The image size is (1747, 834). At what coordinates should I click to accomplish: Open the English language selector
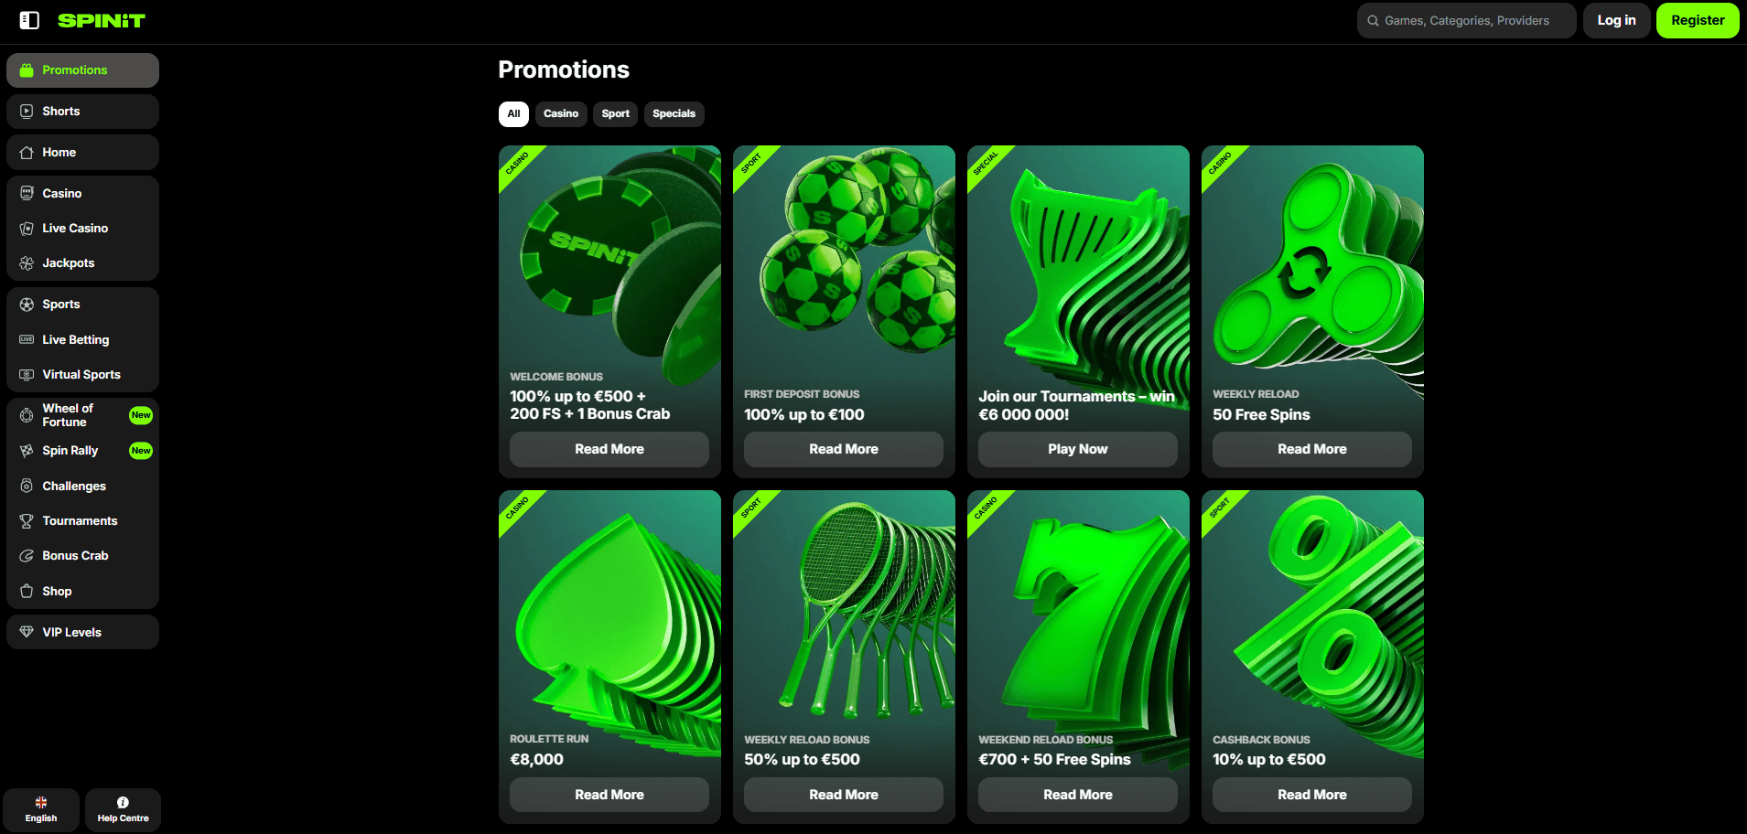[41, 809]
